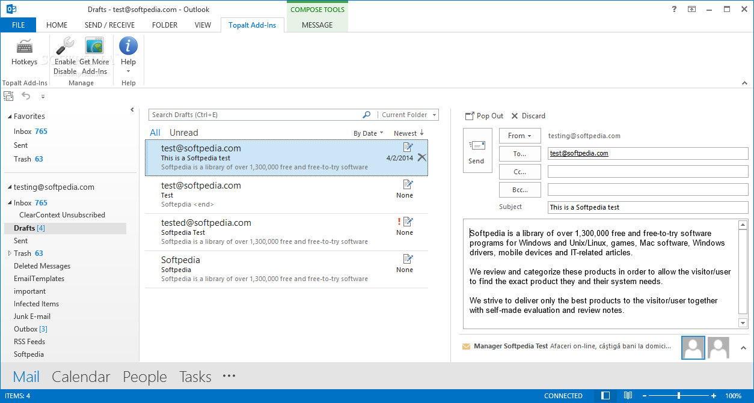The height and width of the screenshot is (403, 754).
Task: Click the Discard X icon
Action: point(515,116)
